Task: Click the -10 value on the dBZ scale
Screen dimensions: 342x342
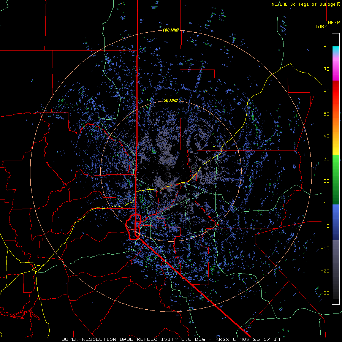Action: 325,249
